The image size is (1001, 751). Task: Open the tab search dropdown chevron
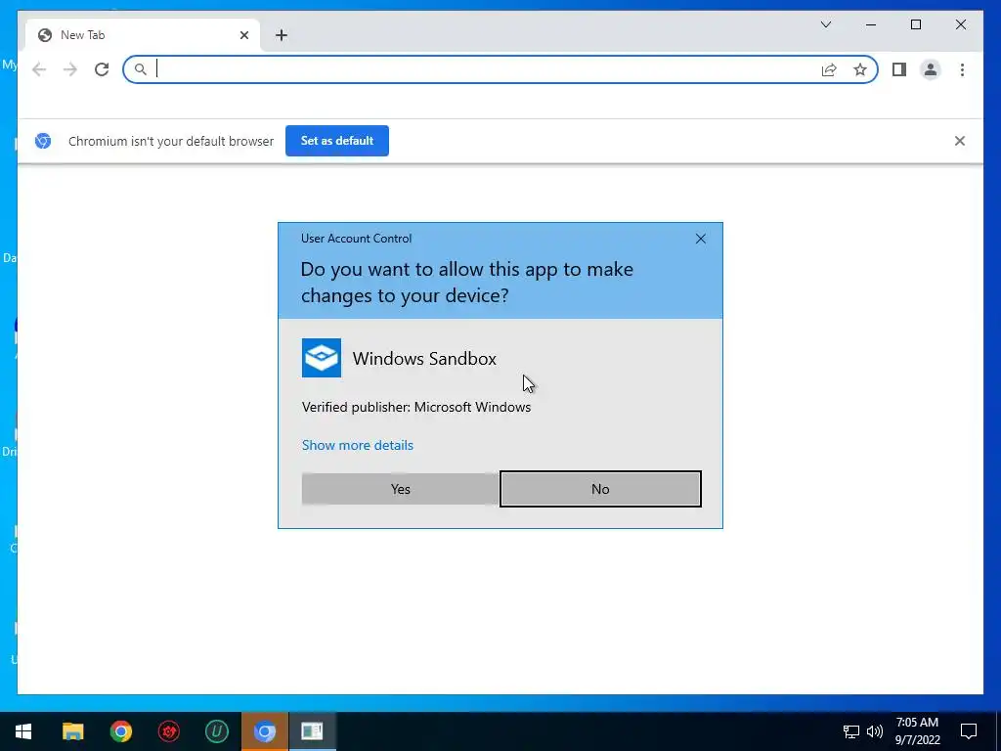pyautogui.click(x=826, y=24)
